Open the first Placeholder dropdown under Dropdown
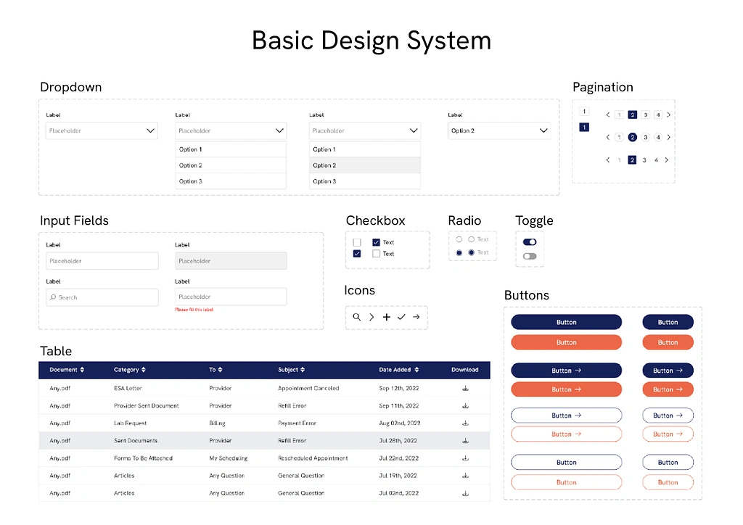 click(x=102, y=131)
